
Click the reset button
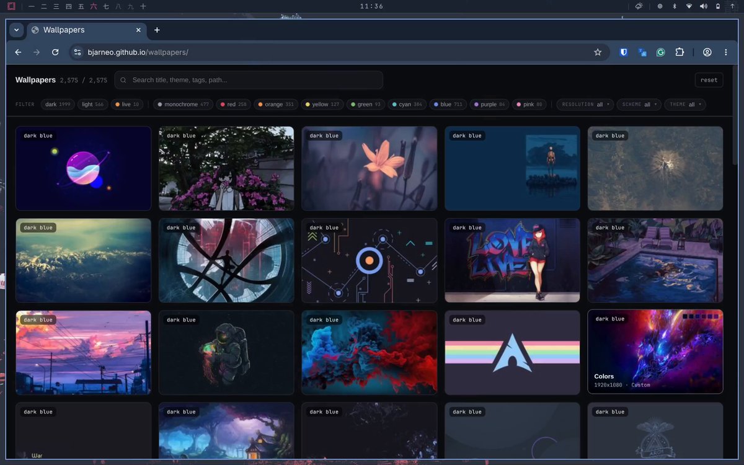pyautogui.click(x=709, y=80)
